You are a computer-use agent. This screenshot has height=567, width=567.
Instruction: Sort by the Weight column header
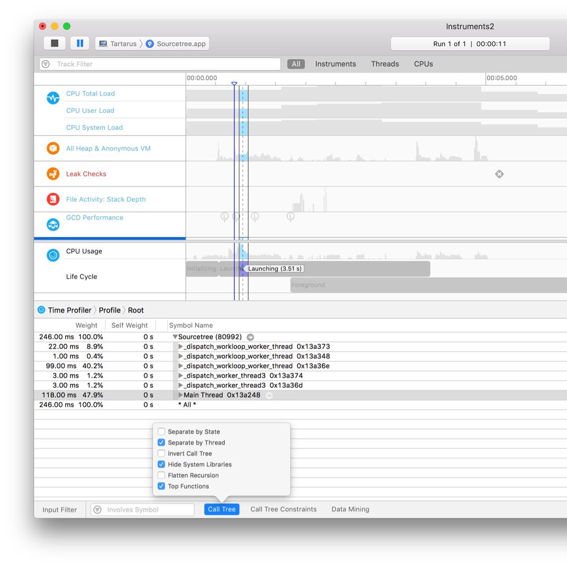86,325
